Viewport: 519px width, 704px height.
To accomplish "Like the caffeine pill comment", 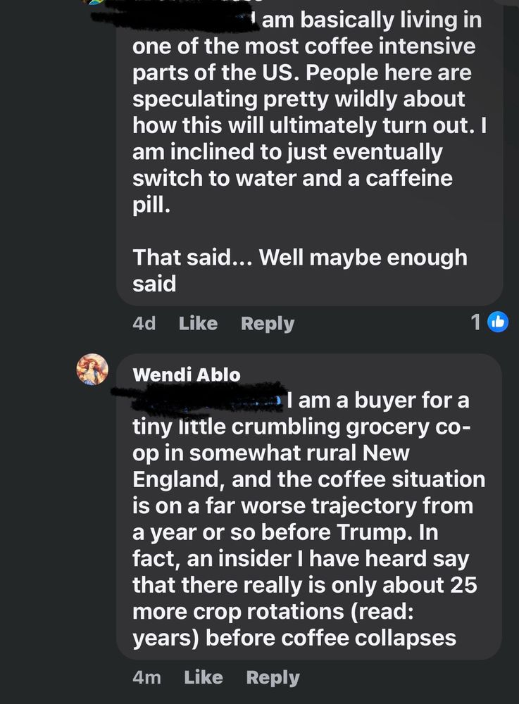I will (x=198, y=323).
